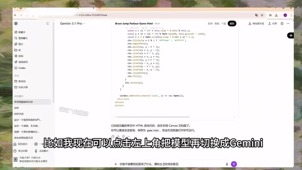Screen dimensions: 302x170
Task: Click the message input field
Action: click(x=171, y=164)
